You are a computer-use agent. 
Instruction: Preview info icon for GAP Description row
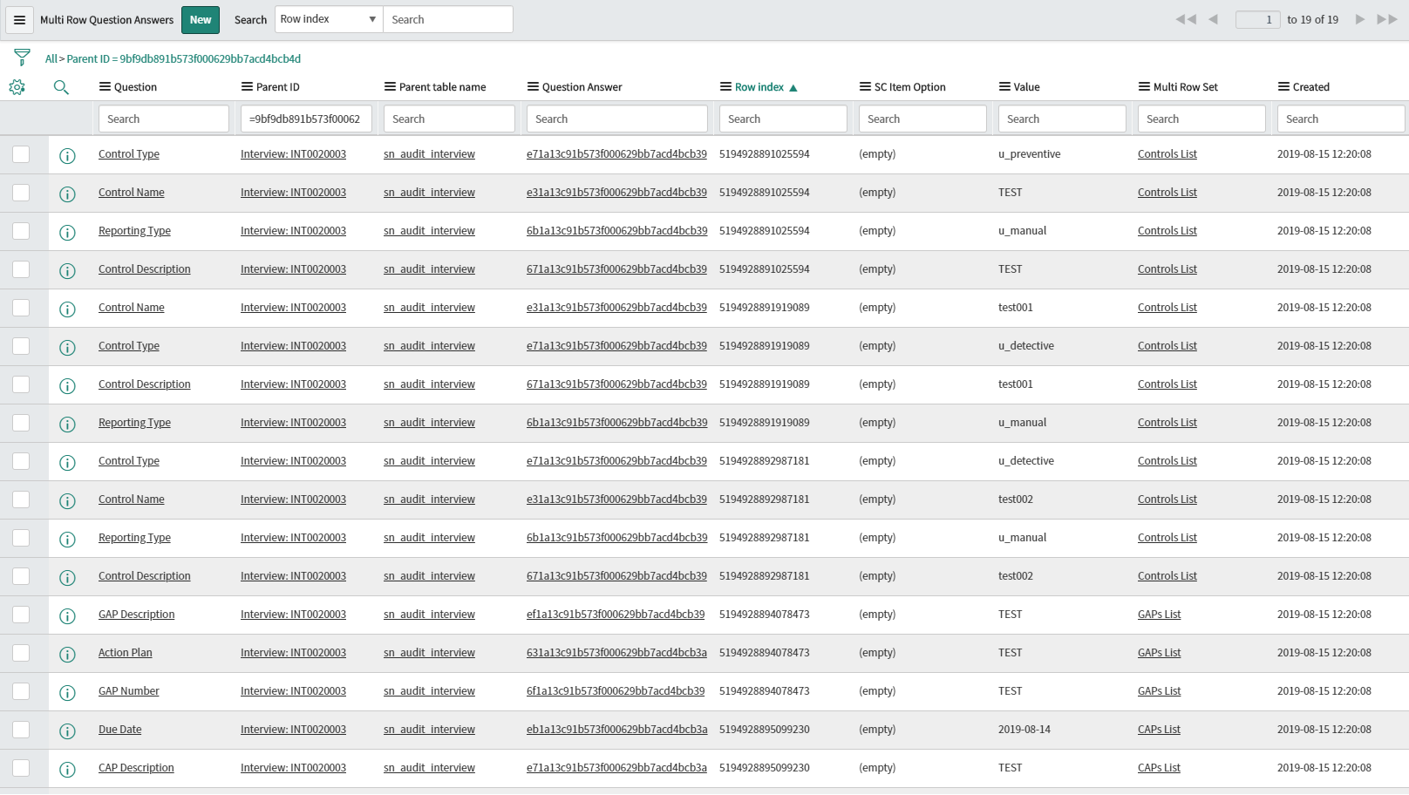click(67, 616)
